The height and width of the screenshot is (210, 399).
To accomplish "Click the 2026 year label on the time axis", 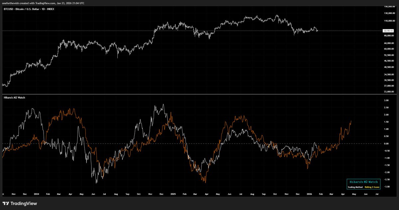I will pyautogui.click(x=309, y=193).
